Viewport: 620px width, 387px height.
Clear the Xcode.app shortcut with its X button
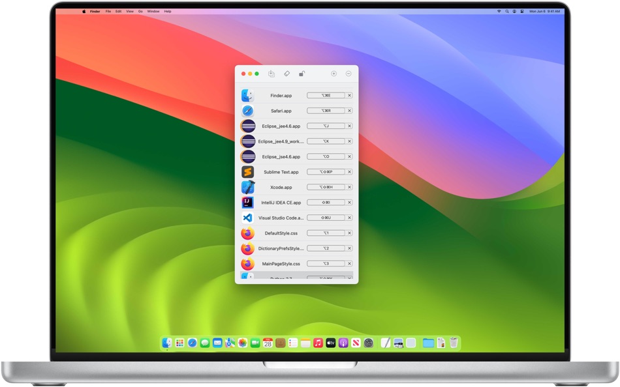point(350,187)
